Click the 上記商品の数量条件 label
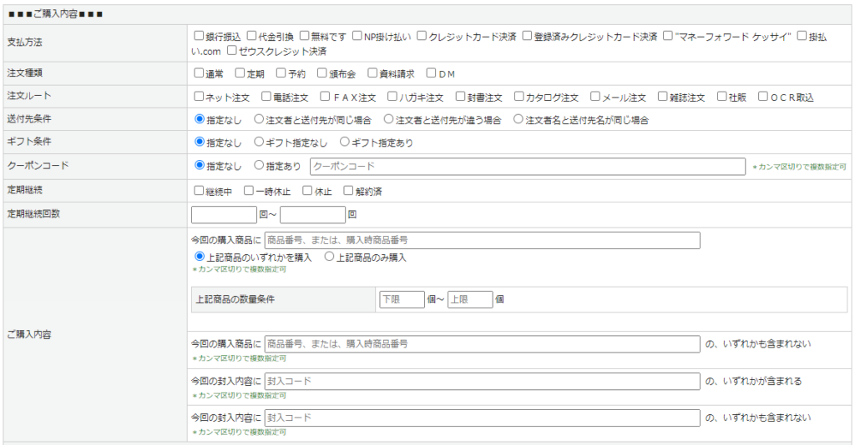 [235, 300]
